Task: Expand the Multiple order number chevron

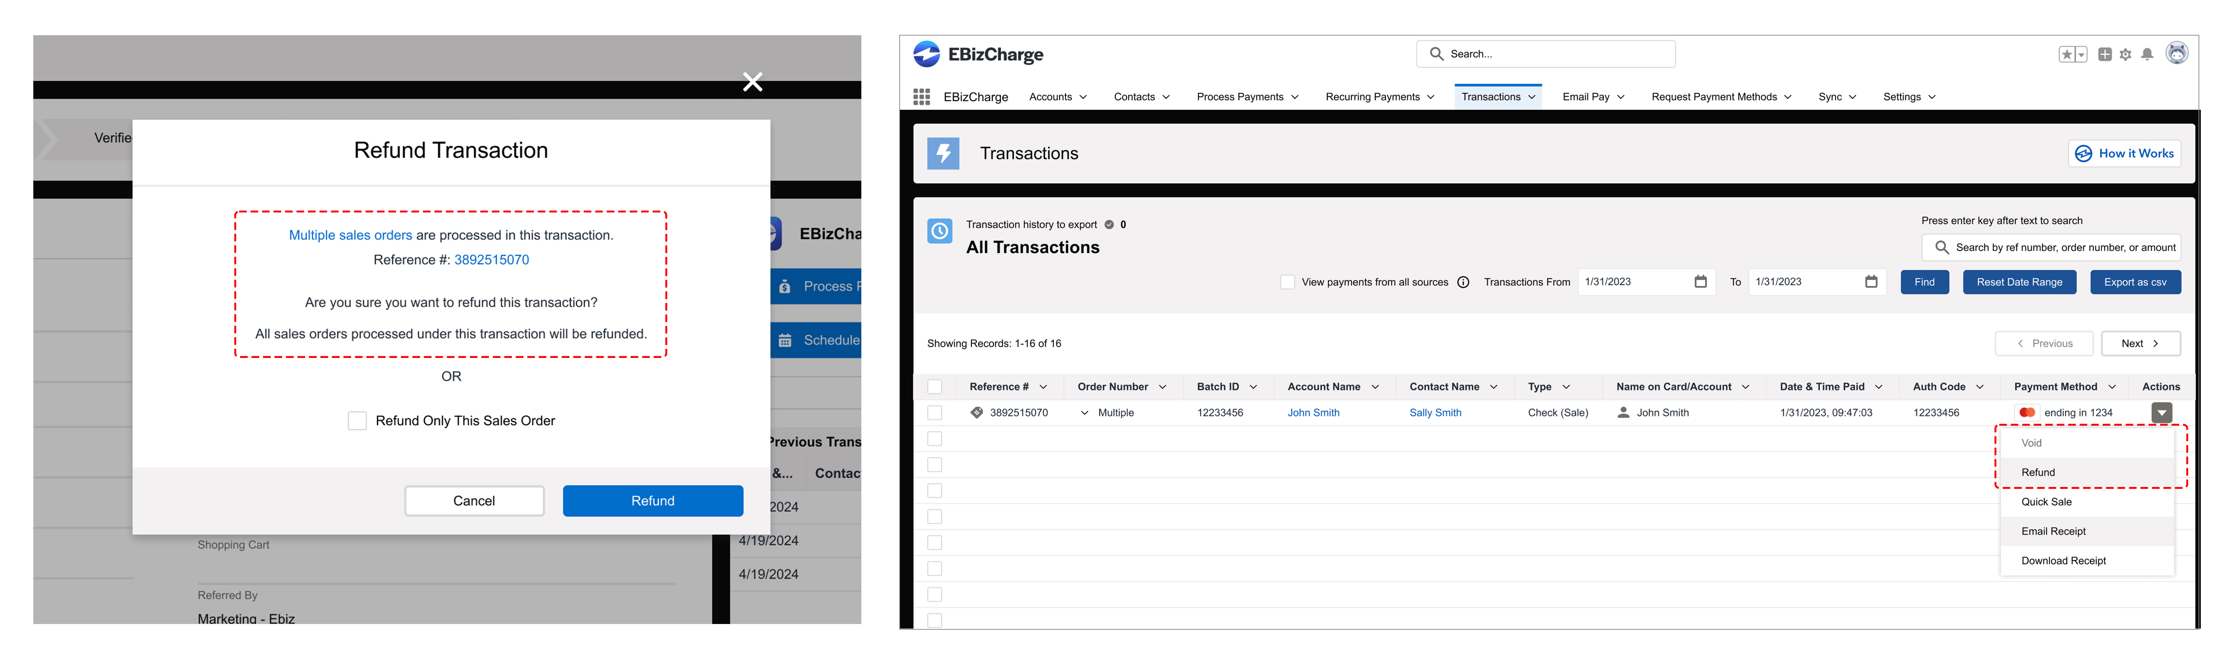Action: [1084, 413]
